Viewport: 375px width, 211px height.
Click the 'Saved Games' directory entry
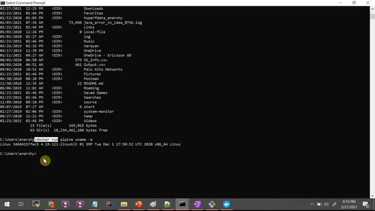pyautogui.click(x=96, y=93)
